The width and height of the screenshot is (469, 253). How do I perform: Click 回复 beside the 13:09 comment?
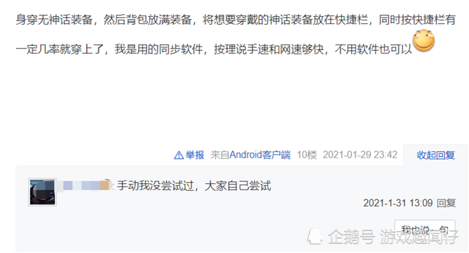pyautogui.click(x=446, y=203)
